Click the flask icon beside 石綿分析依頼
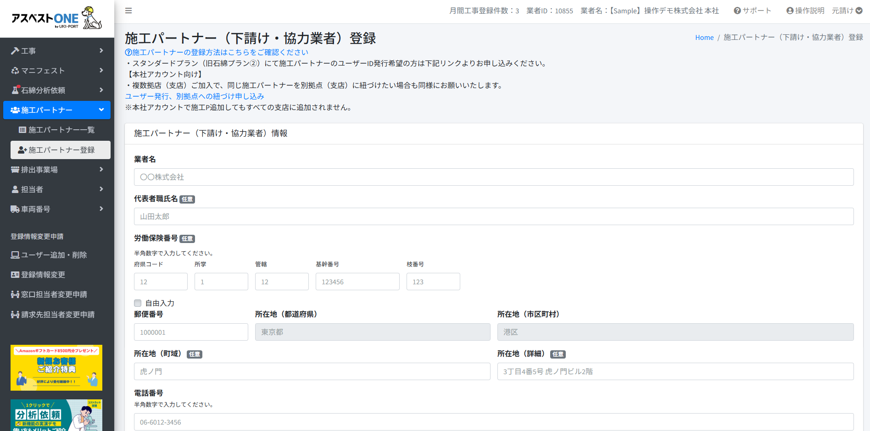The width and height of the screenshot is (870, 431). (x=15, y=90)
